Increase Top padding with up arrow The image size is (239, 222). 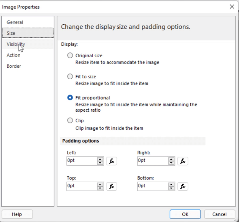point(100,184)
